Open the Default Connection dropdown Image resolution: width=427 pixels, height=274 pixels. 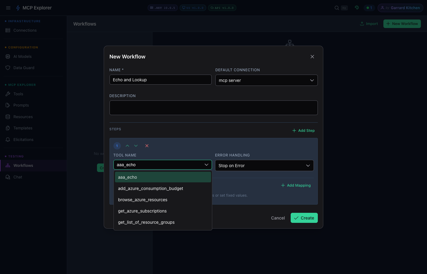(x=266, y=80)
